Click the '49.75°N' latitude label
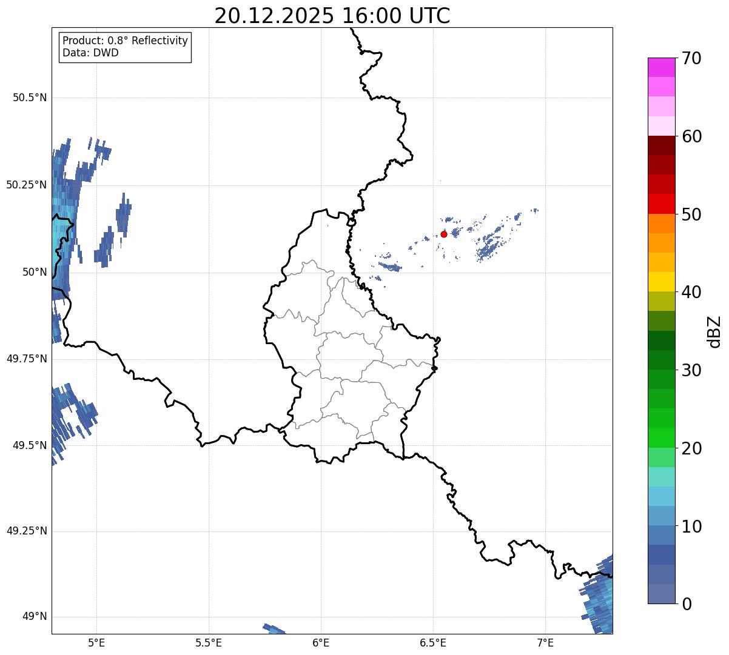Screen dimensions: 729x655 pos(27,359)
